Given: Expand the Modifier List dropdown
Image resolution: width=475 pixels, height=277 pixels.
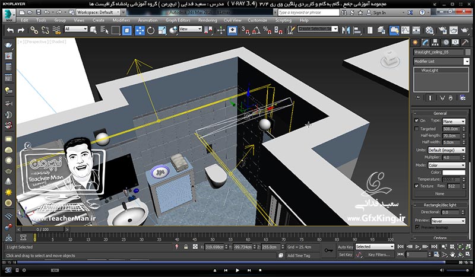Looking at the screenshot, I should tap(441, 62).
